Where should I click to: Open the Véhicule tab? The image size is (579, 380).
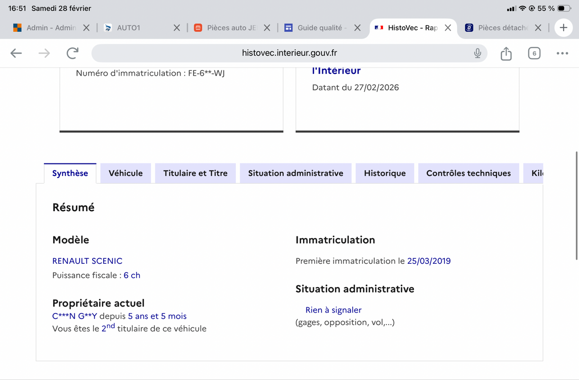(125, 173)
